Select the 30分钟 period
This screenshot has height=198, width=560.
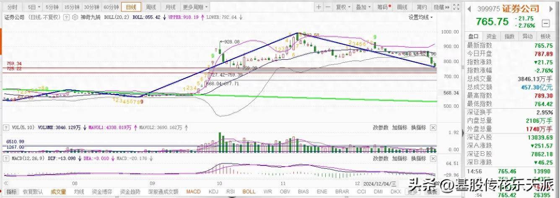(x=91, y=7)
